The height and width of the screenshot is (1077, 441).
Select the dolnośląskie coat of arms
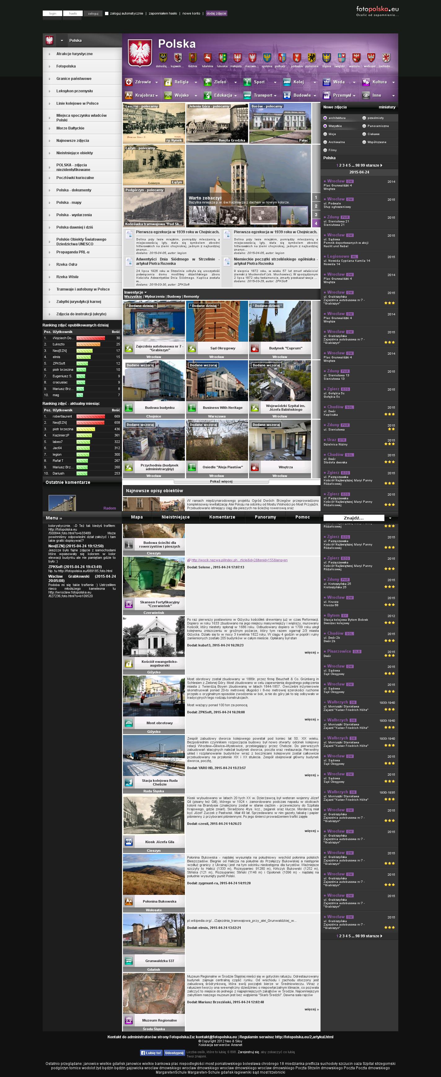(x=163, y=58)
